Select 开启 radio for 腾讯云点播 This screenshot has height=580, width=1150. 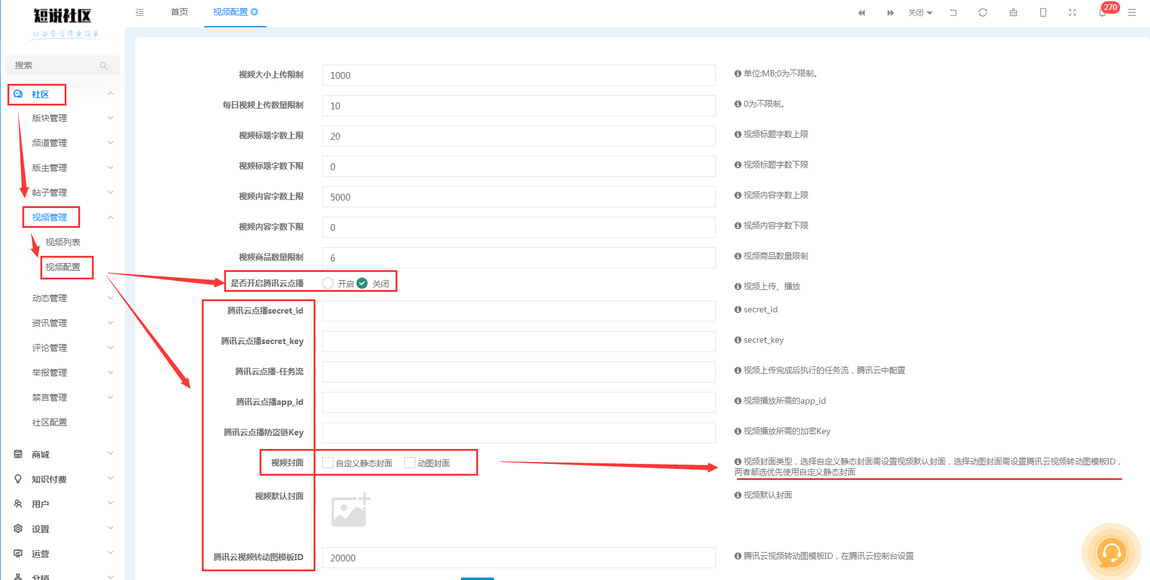[x=328, y=283]
